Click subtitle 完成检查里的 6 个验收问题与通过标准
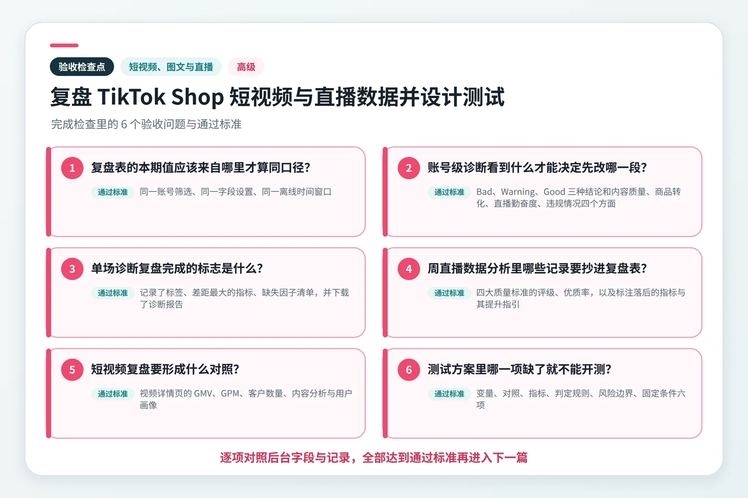 click(146, 124)
